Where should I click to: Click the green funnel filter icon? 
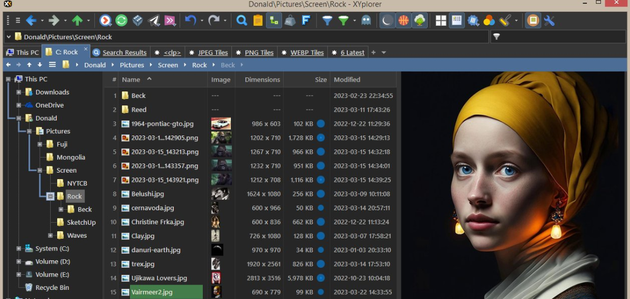(x=344, y=20)
